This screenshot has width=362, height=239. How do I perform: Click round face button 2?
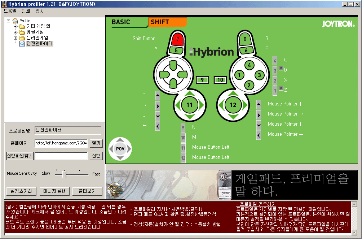point(249,85)
